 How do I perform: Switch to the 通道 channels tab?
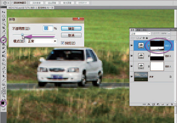tap(139, 30)
